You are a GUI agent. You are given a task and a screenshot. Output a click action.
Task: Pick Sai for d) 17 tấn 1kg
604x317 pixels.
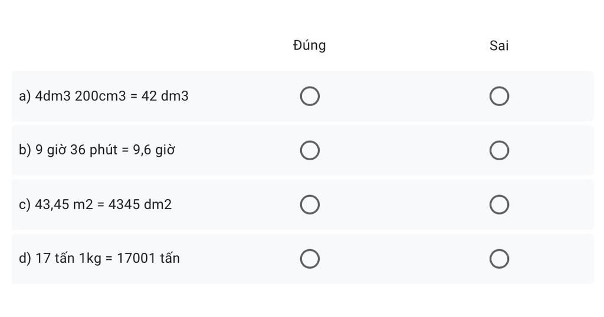[x=499, y=259]
